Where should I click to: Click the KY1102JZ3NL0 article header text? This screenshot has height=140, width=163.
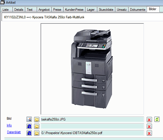coord(44,17)
